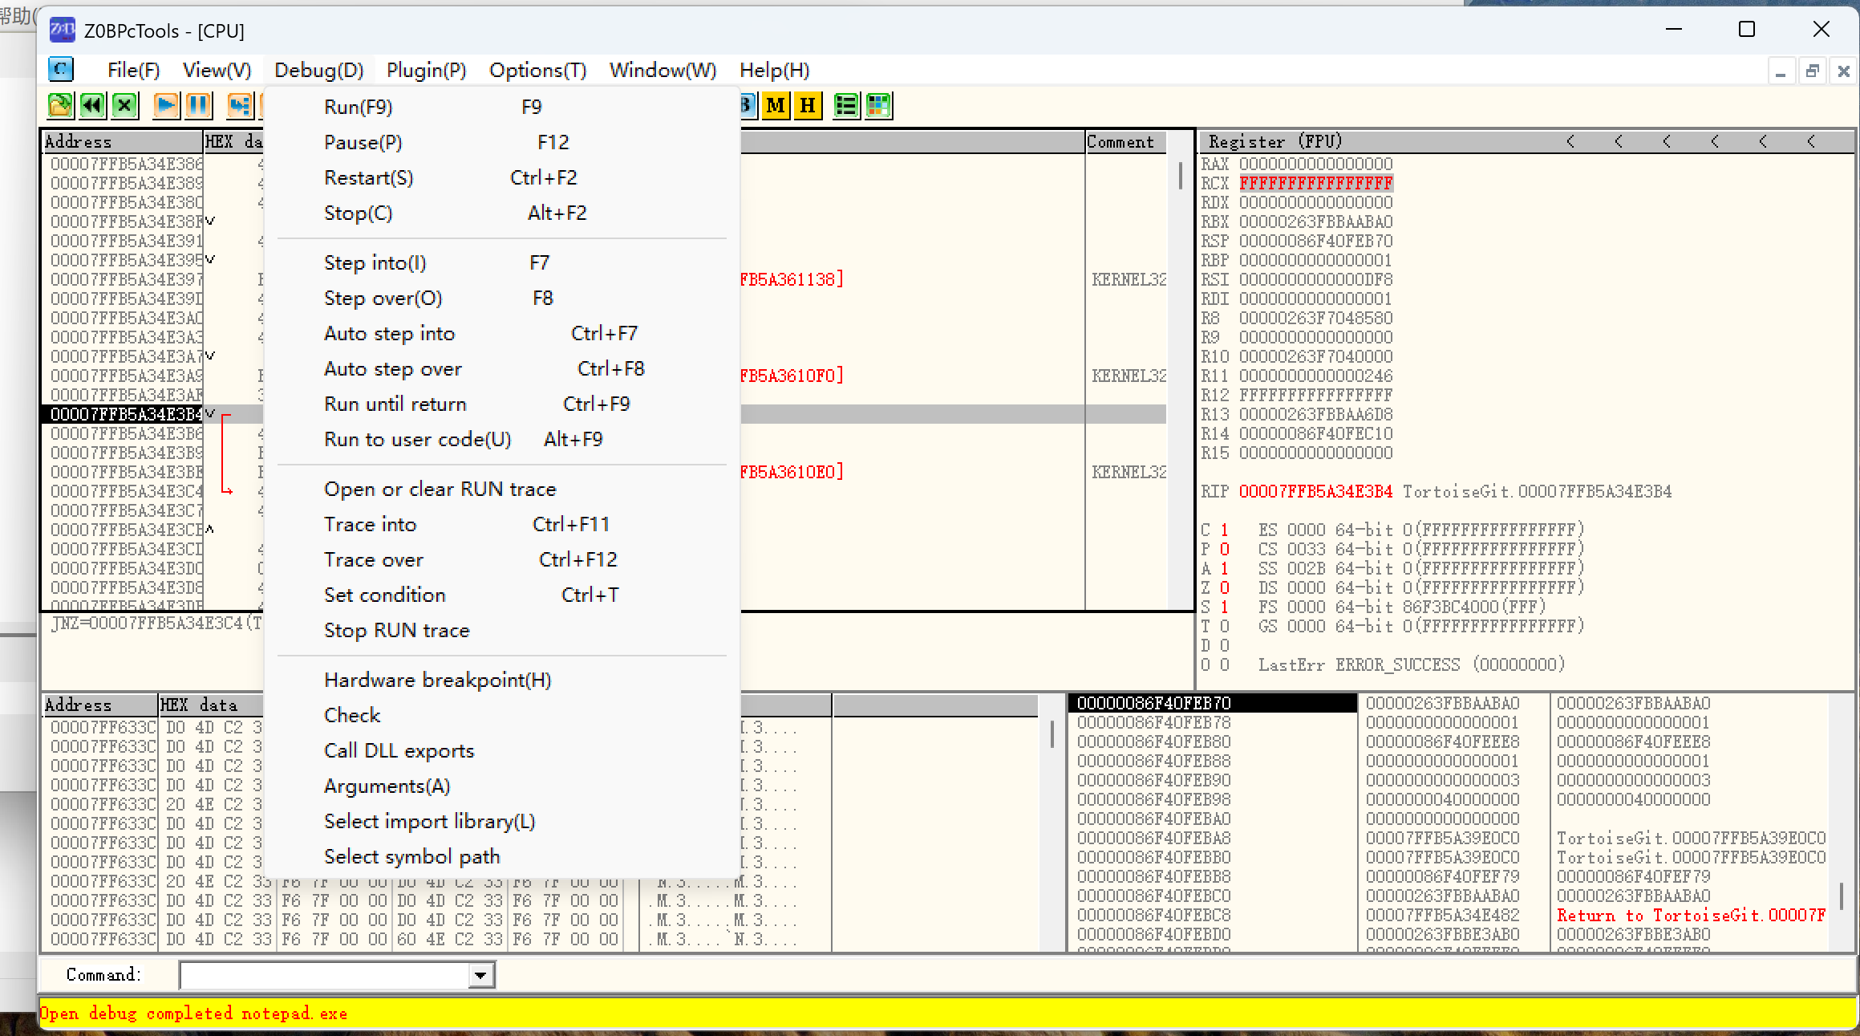Choose Run to user code(U)
The height and width of the screenshot is (1036, 1860).
tap(502, 439)
